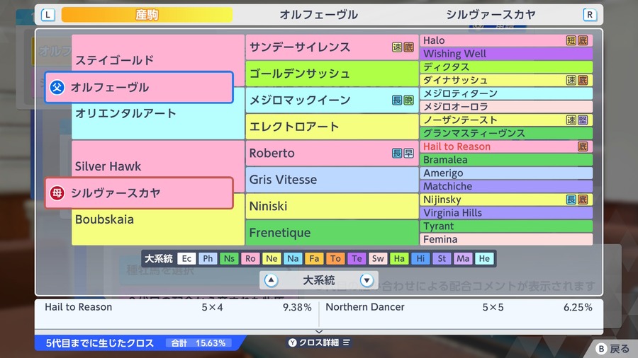The width and height of the screenshot is (638, 358).
Task: Click 底 badge on サンデーサイレンス
Action: (408, 47)
